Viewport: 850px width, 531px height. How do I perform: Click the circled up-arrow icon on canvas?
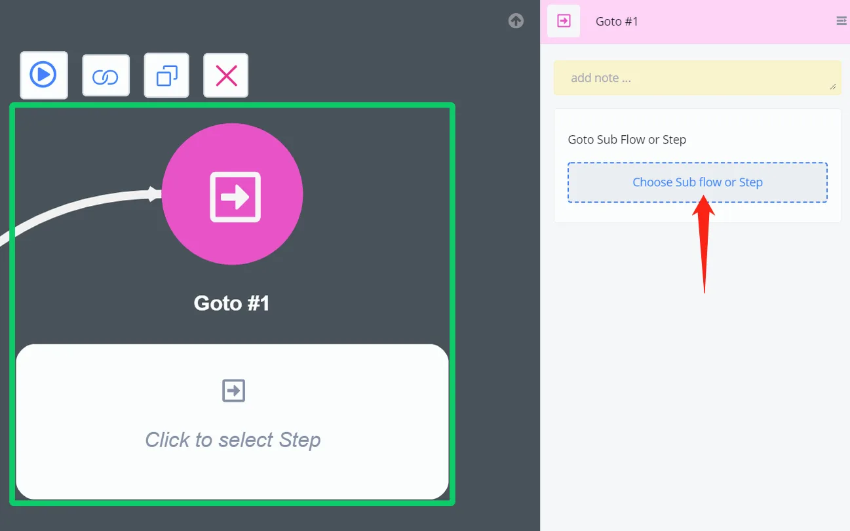coord(516,21)
